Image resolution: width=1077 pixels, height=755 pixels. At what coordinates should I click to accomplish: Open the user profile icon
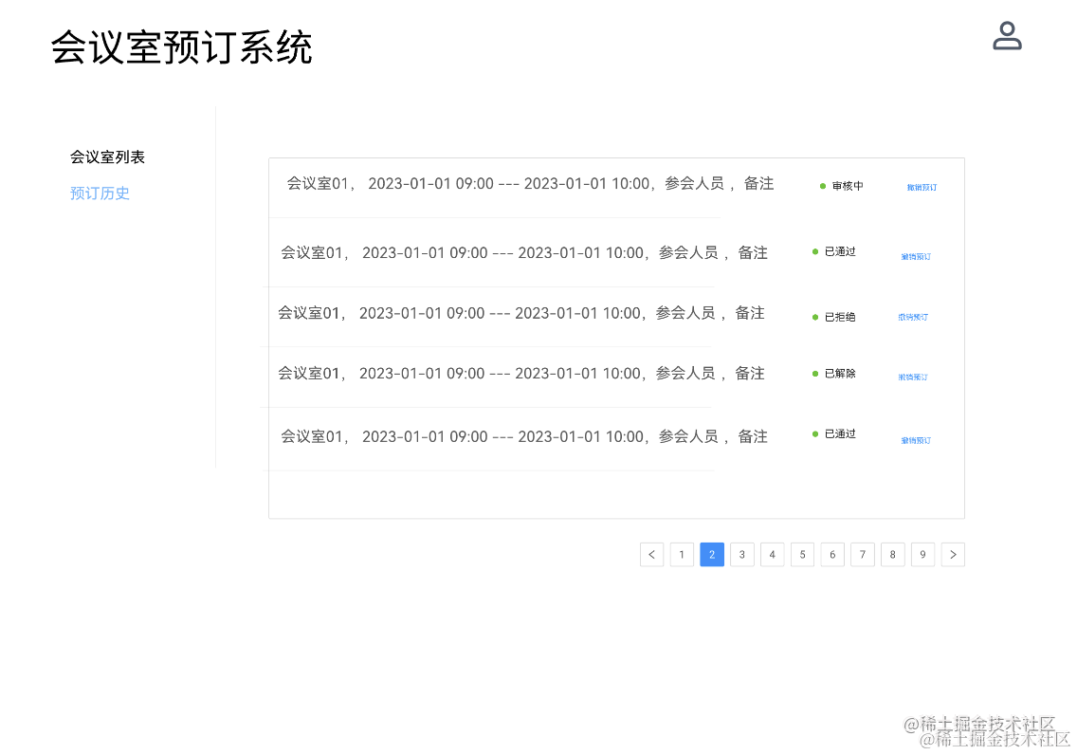(x=1006, y=36)
